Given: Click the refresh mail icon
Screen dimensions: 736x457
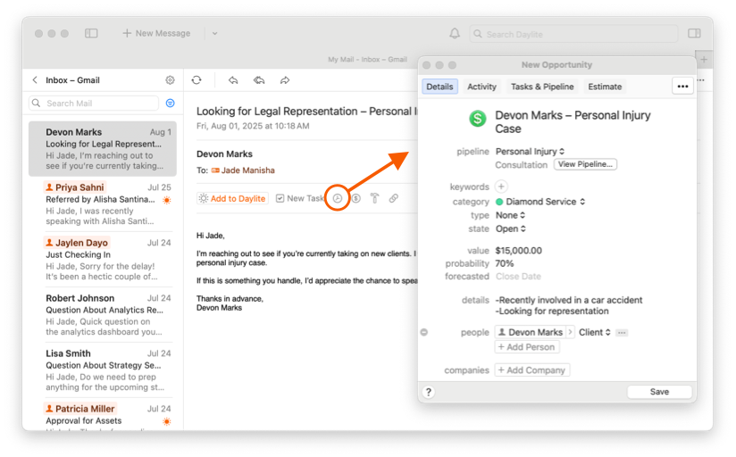Looking at the screenshot, I should pyautogui.click(x=197, y=80).
